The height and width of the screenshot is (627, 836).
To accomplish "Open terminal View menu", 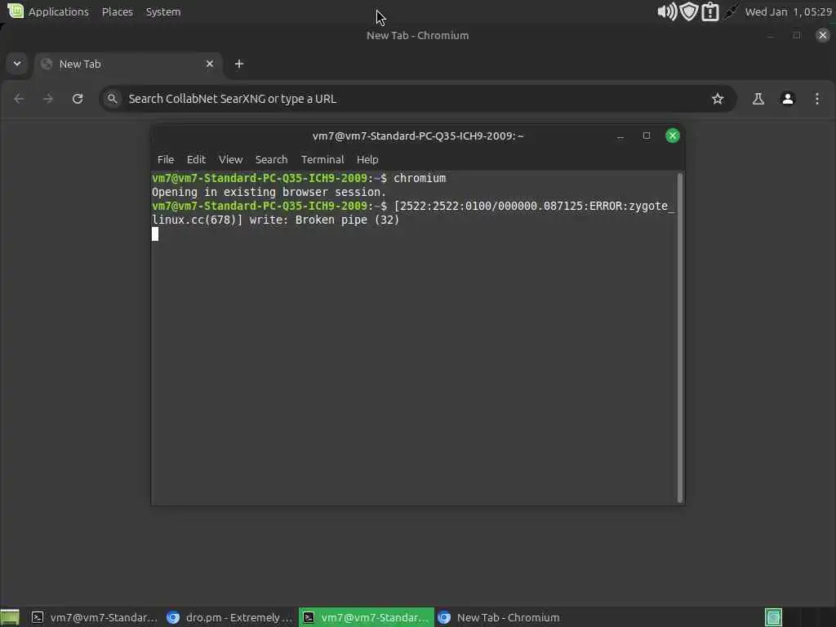I will (x=230, y=159).
